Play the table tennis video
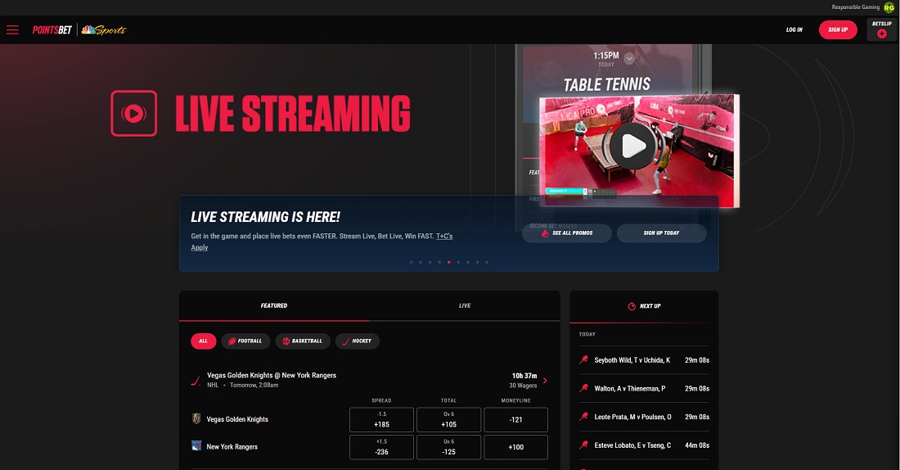900x470 pixels. 632,146
